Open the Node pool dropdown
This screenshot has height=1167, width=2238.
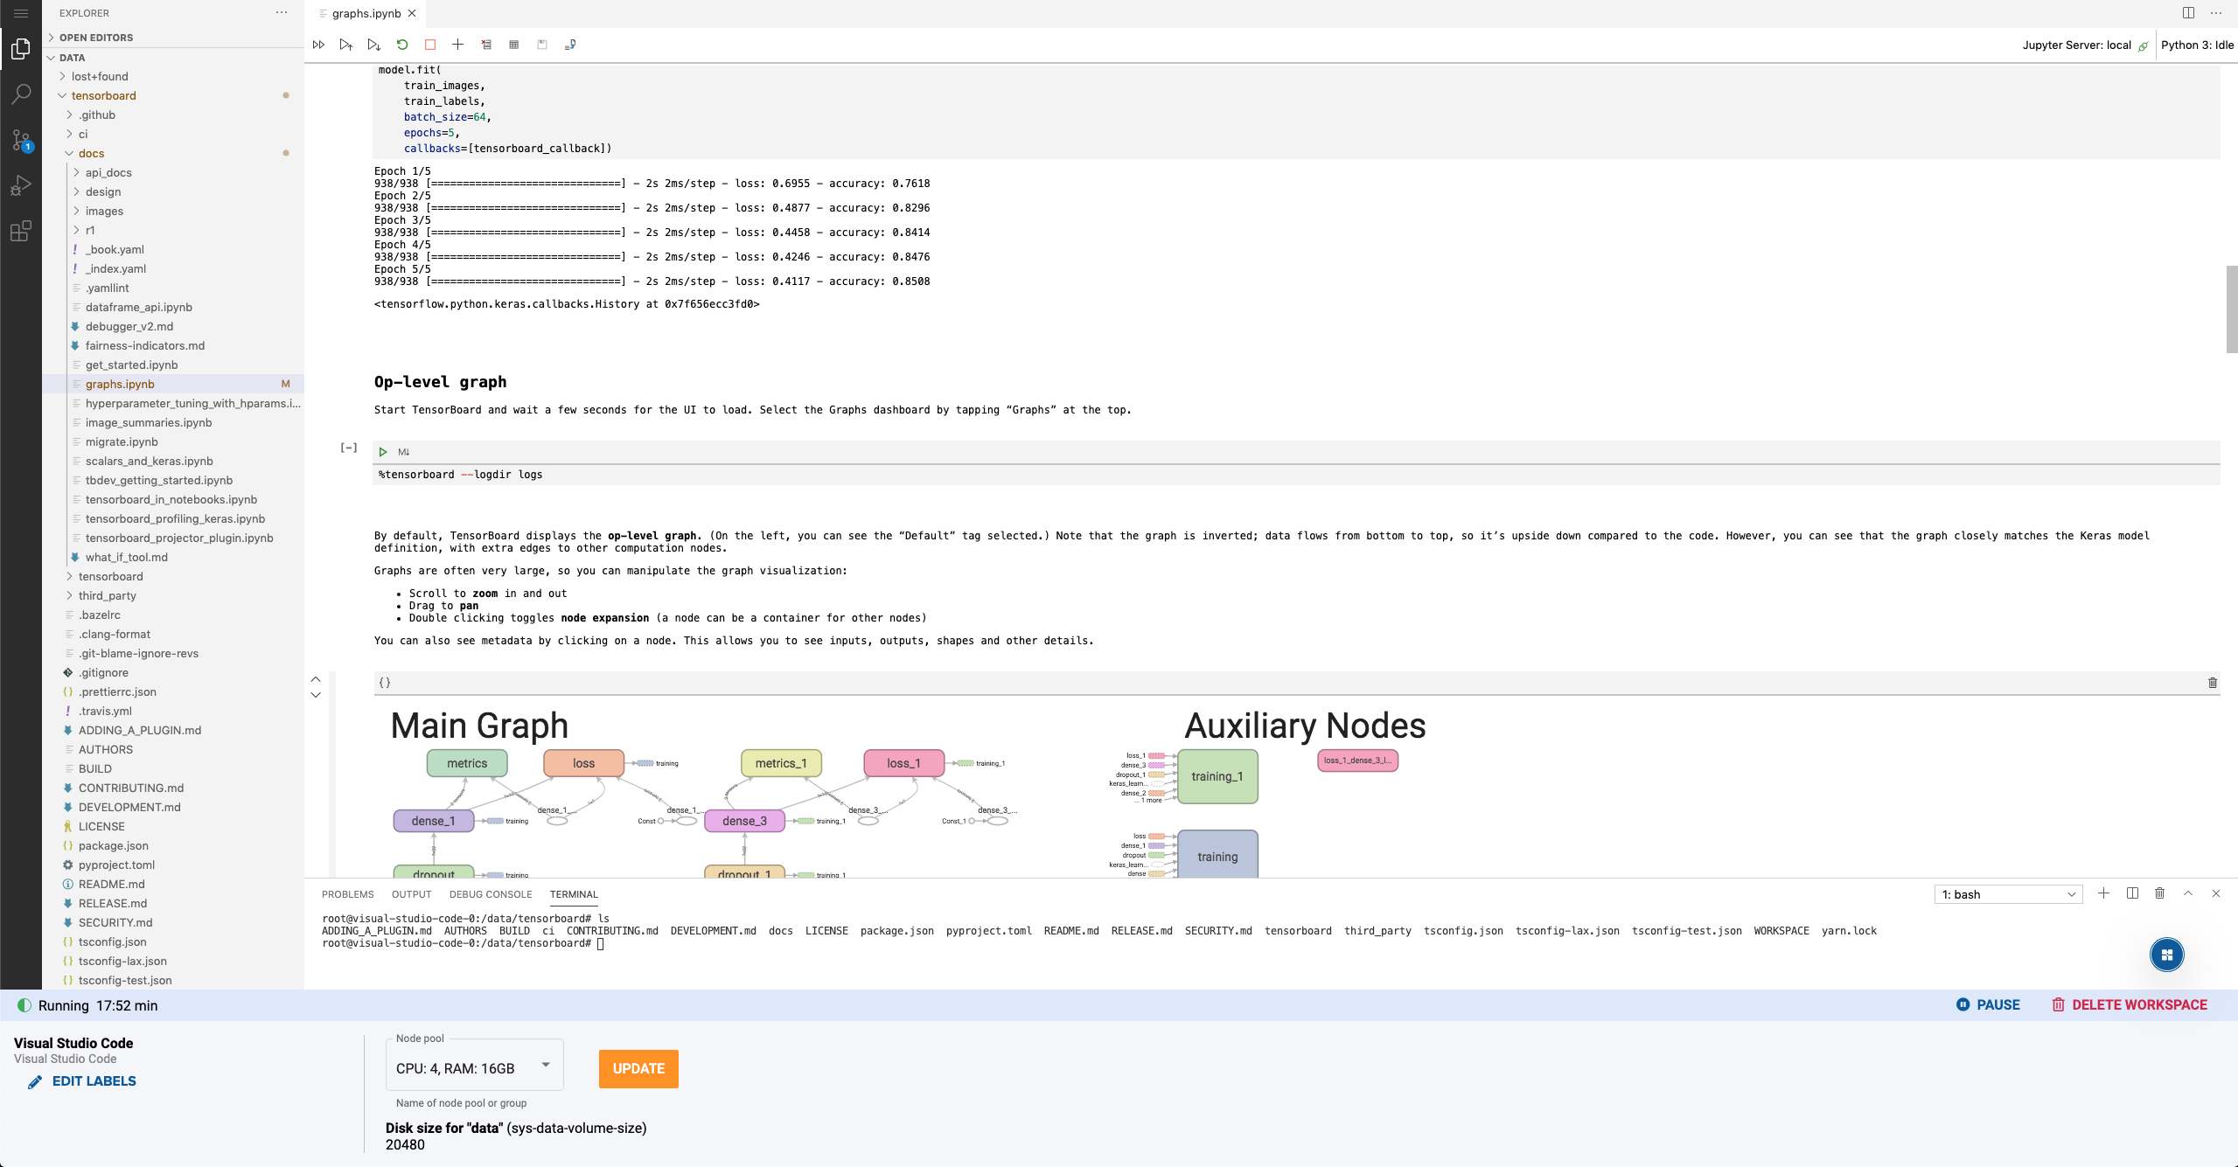coord(474,1067)
